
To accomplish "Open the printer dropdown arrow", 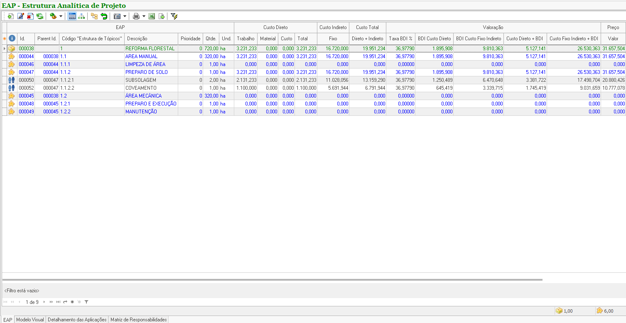I will (144, 16).
